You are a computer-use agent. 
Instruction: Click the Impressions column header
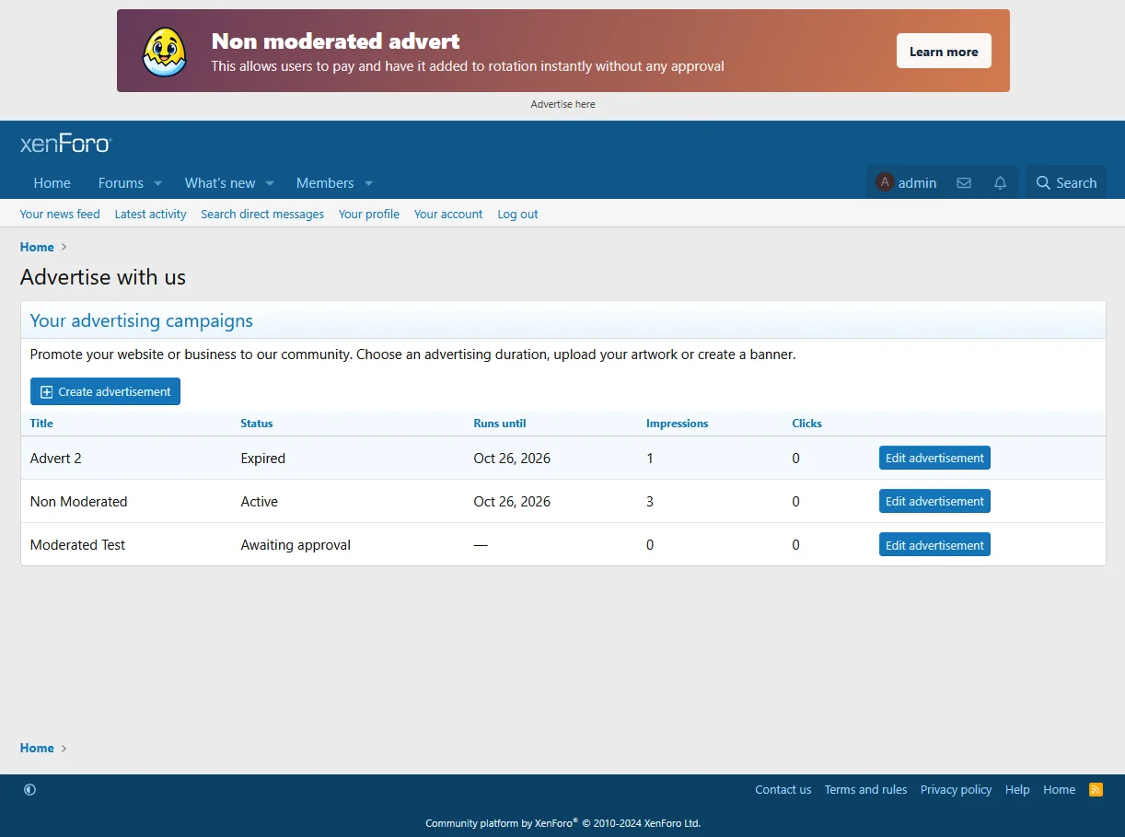[x=678, y=424]
